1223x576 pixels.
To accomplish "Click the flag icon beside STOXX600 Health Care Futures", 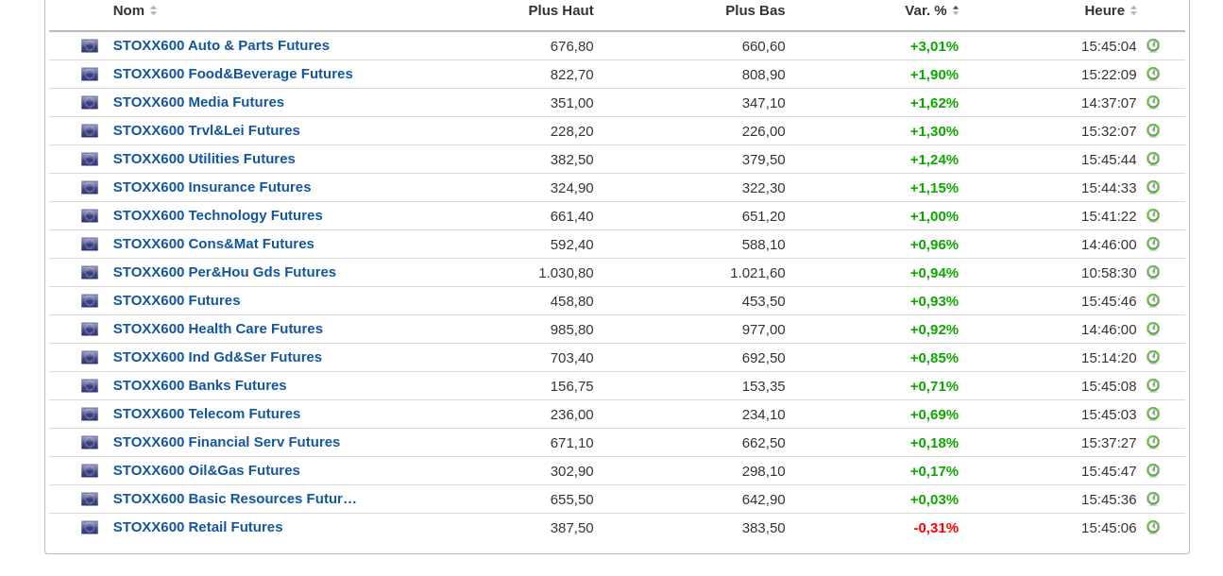I will point(90,330).
